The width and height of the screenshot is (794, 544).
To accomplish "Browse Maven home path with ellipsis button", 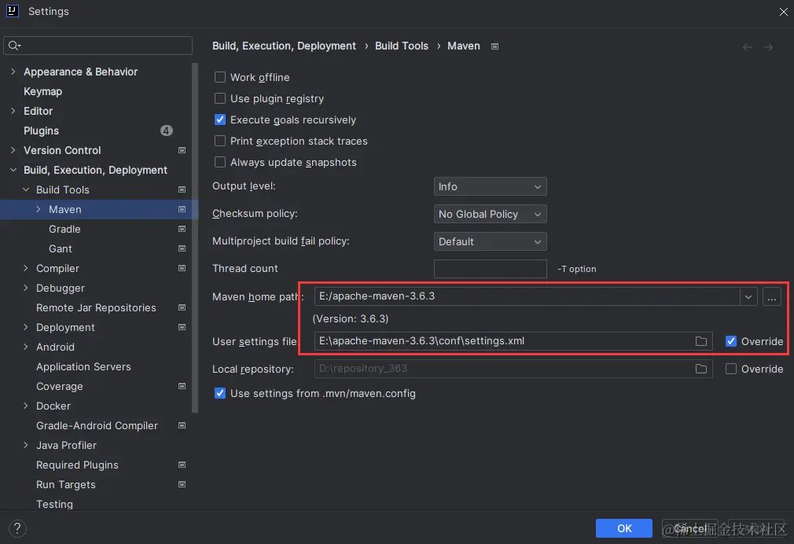I will pyautogui.click(x=772, y=297).
